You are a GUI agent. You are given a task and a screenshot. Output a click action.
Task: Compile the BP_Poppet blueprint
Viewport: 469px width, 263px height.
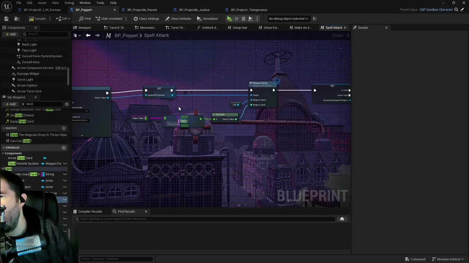tap(37, 19)
